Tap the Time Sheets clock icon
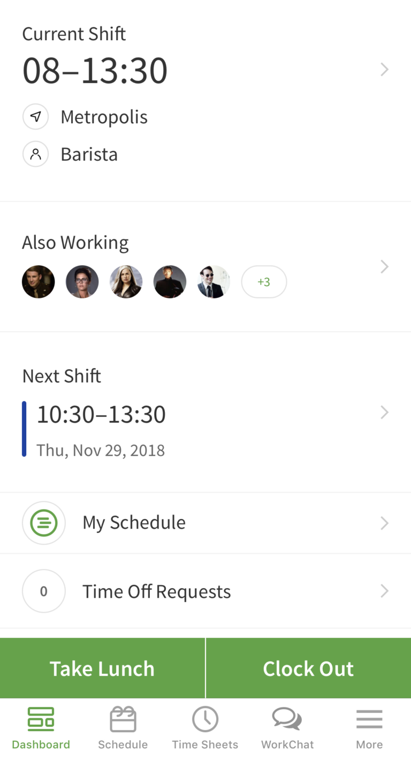Image resolution: width=411 pixels, height=759 pixels. 205,718
